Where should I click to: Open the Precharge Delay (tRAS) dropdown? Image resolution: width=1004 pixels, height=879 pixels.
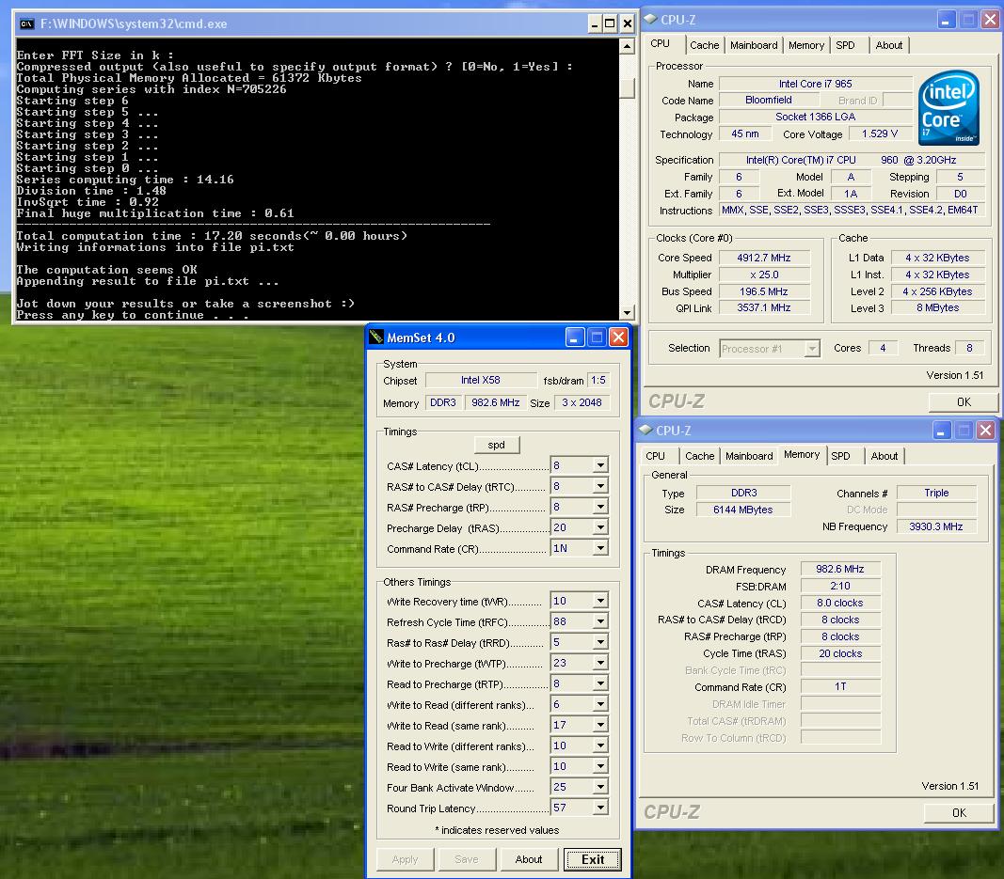[600, 527]
